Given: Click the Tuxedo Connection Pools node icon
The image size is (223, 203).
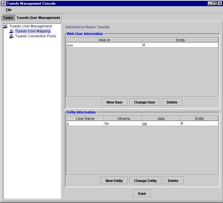Looking at the screenshot, I should (x=12, y=36).
